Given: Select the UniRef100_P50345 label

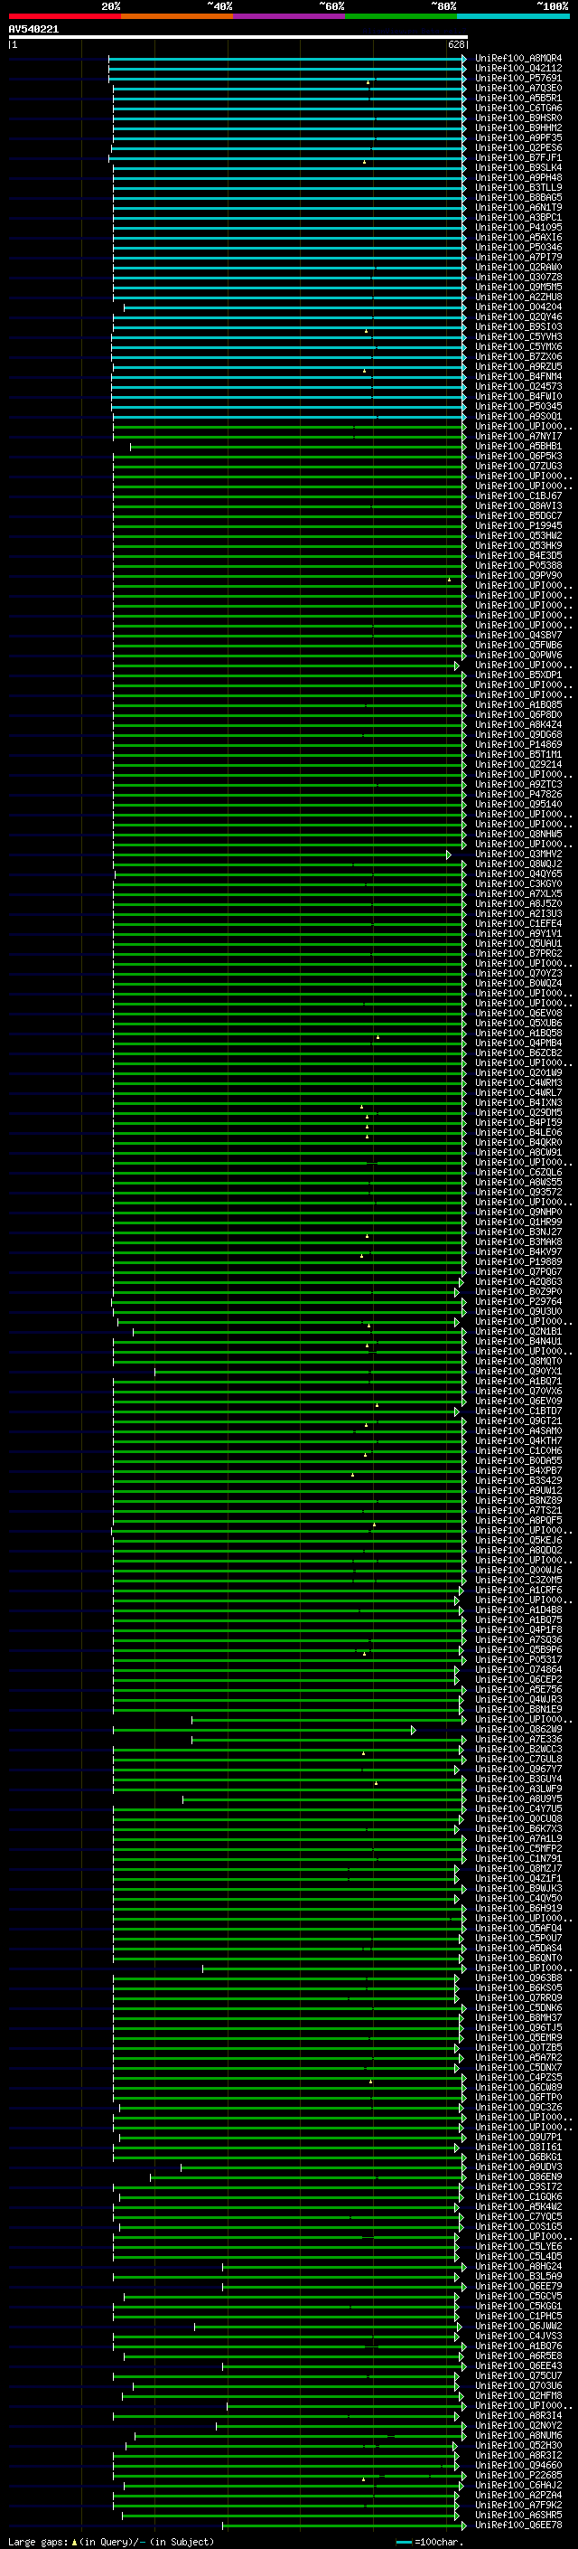Looking at the screenshot, I should pyautogui.click(x=517, y=406).
